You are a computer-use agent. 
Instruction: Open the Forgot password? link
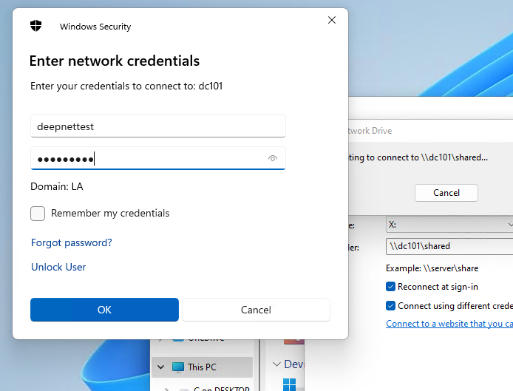[x=72, y=242]
